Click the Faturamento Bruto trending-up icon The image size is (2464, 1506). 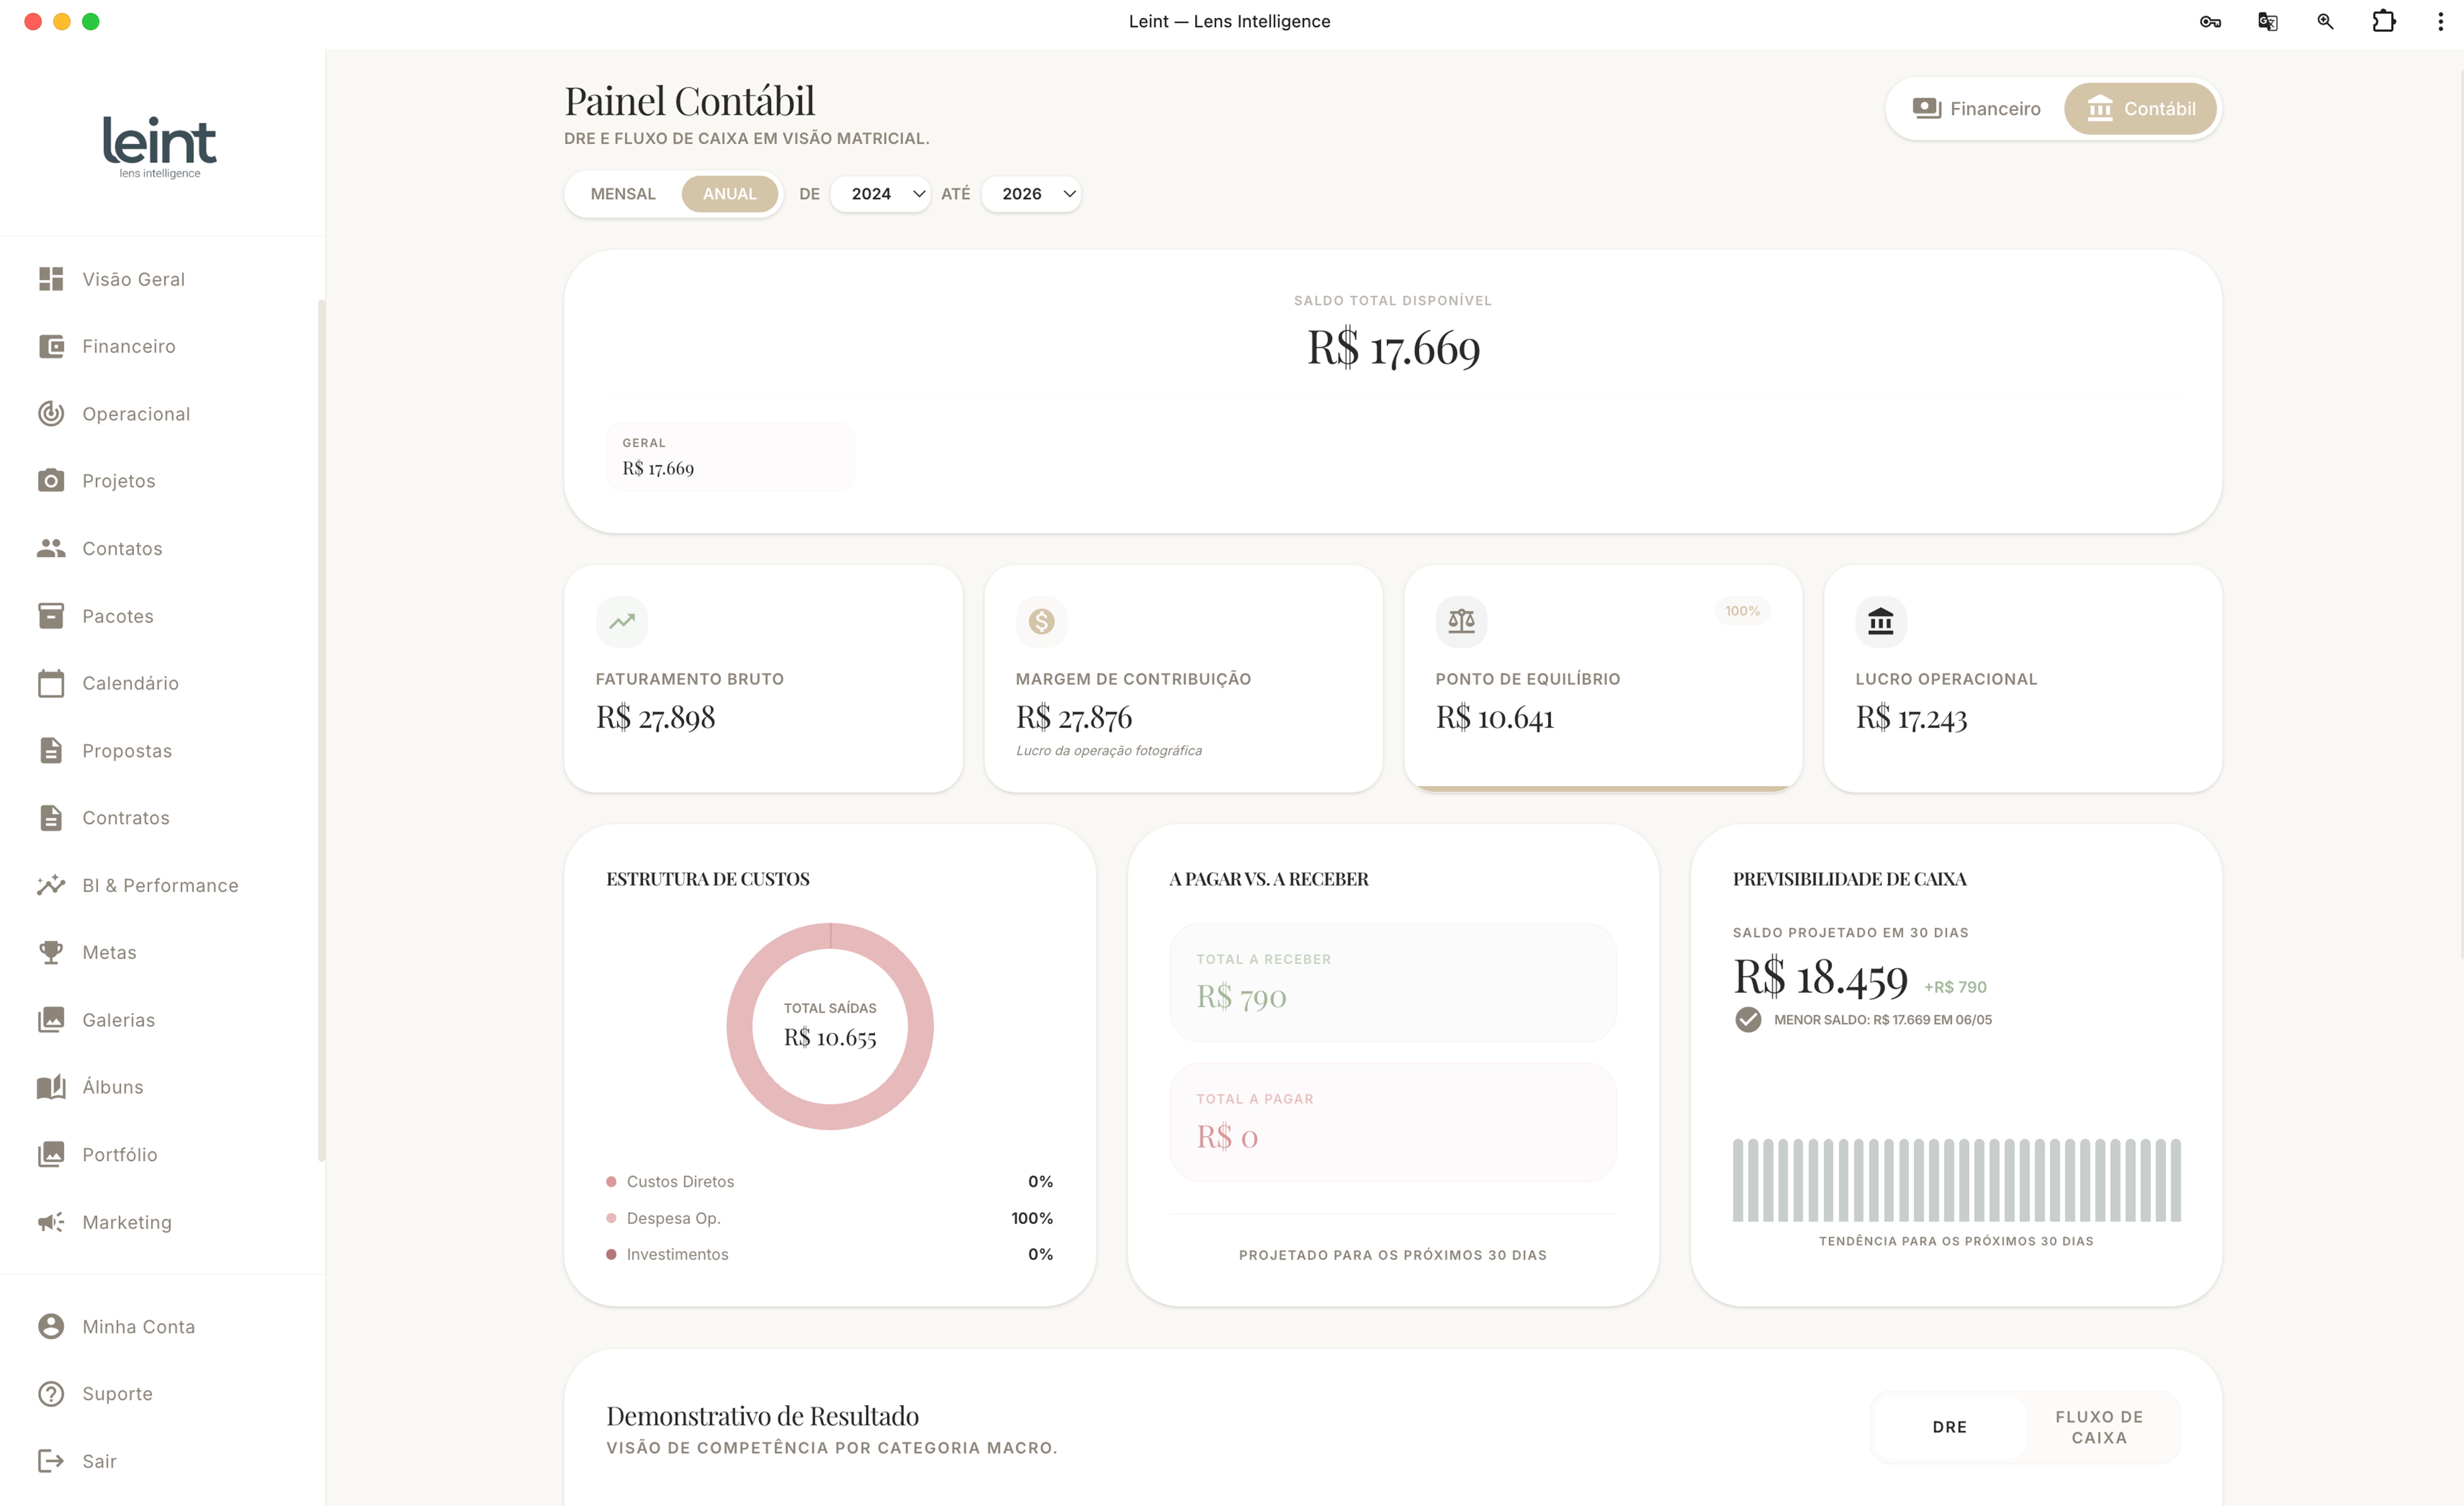(x=622, y=621)
